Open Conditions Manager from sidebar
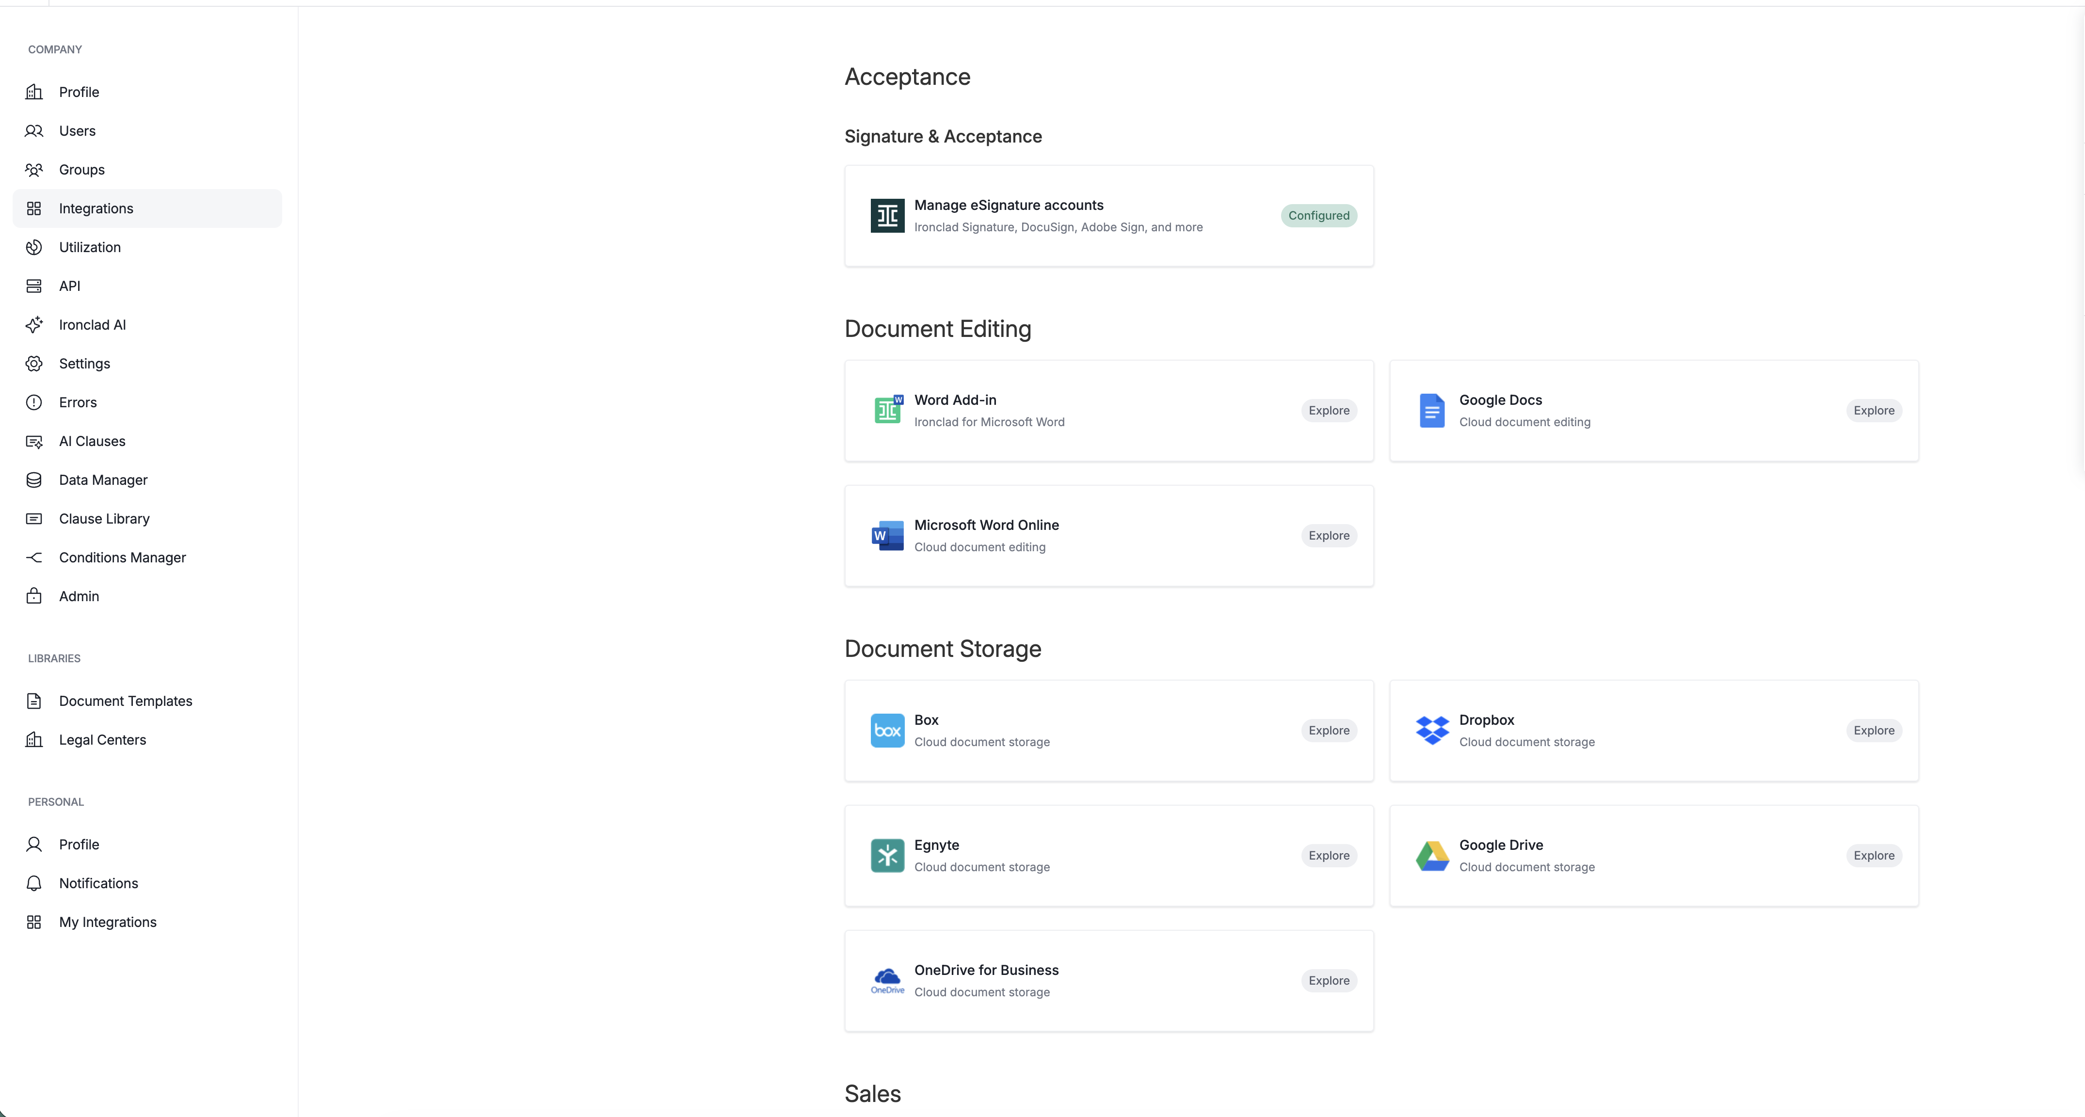 [x=147, y=558]
